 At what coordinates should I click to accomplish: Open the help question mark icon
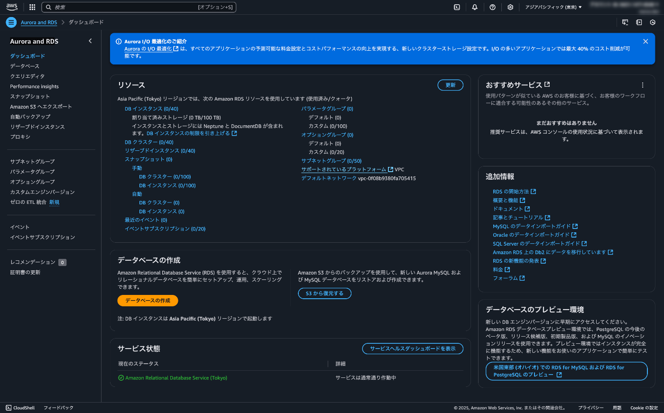pyautogui.click(x=492, y=7)
